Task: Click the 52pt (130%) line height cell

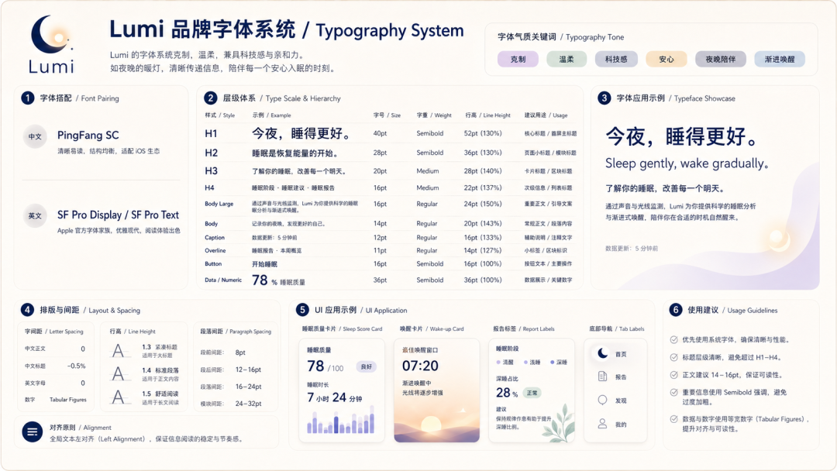Action: tap(483, 133)
